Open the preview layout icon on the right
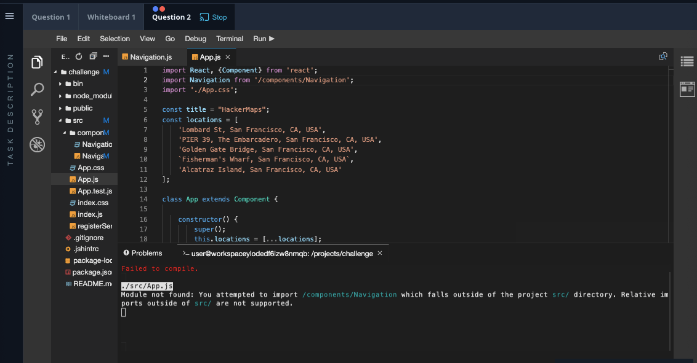 (687, 88)
